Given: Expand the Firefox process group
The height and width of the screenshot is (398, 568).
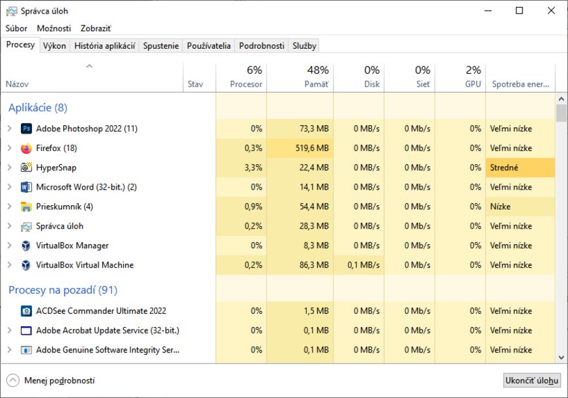Looking at the screenshot, I should (10, 148).
